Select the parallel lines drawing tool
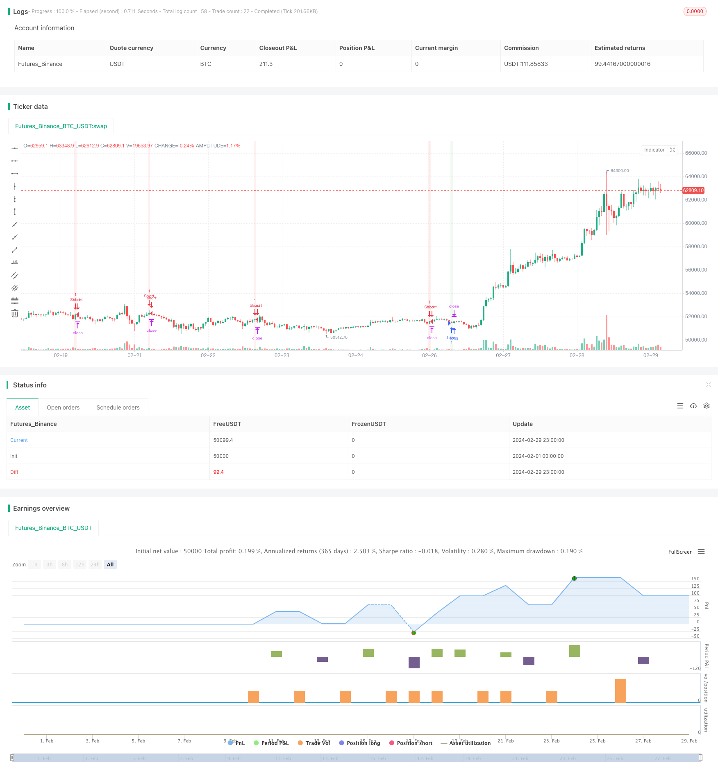718x774 pixels. pos(15,288)
